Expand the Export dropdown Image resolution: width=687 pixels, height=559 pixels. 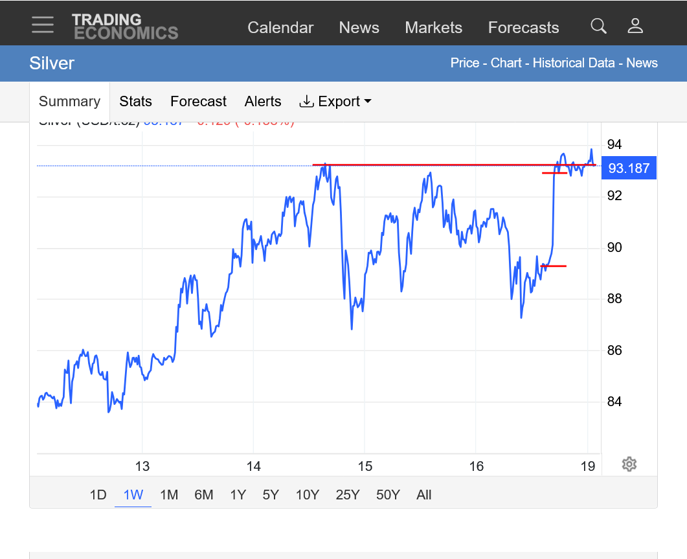coord(335,102)
